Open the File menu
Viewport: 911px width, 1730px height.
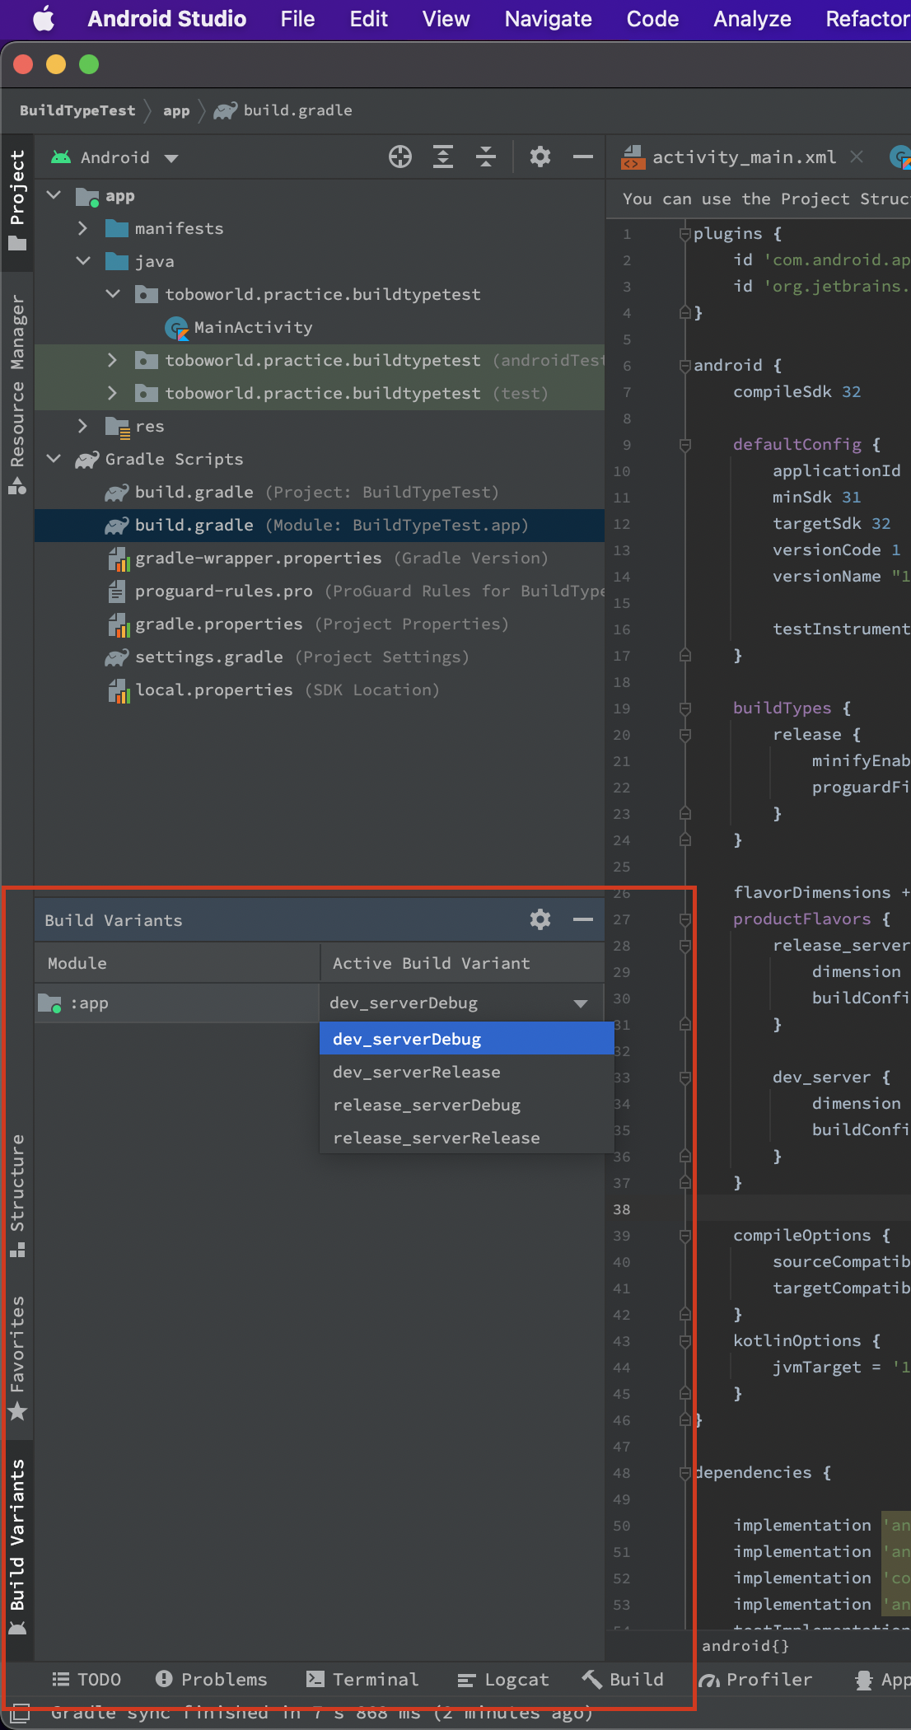(x=297, y=19)
